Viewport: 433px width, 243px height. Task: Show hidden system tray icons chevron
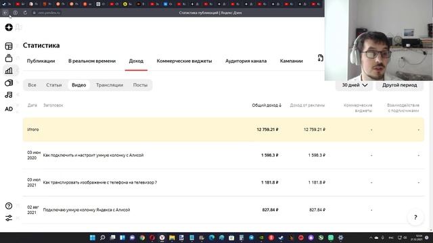(x=371, y=238)
